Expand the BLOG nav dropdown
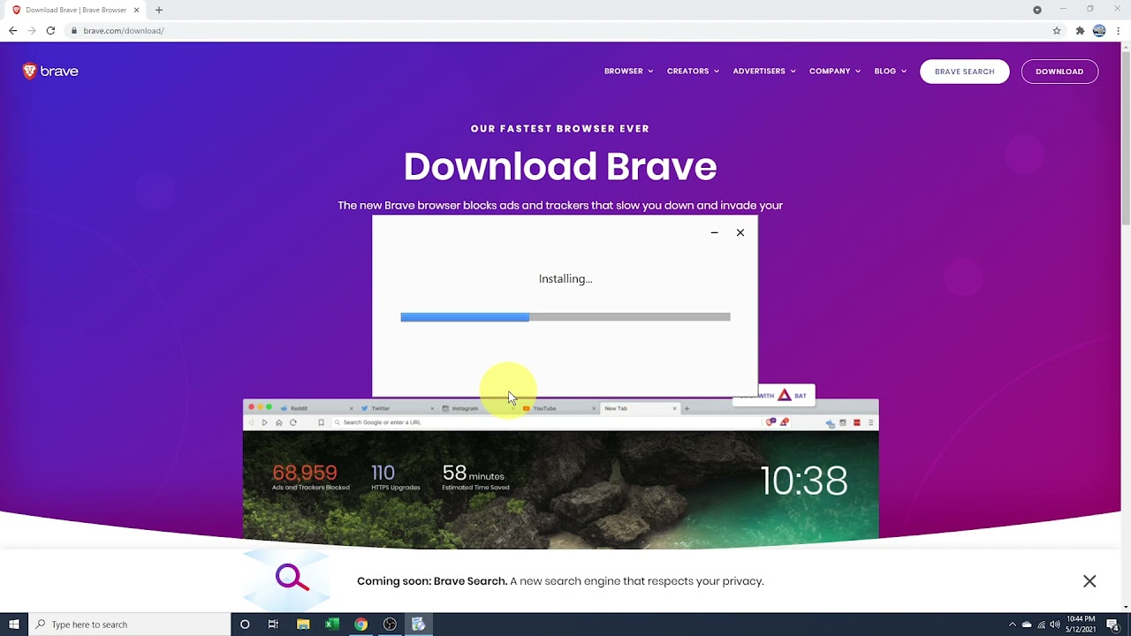This screenshot has height=636, width=1131. coord(890,72)
